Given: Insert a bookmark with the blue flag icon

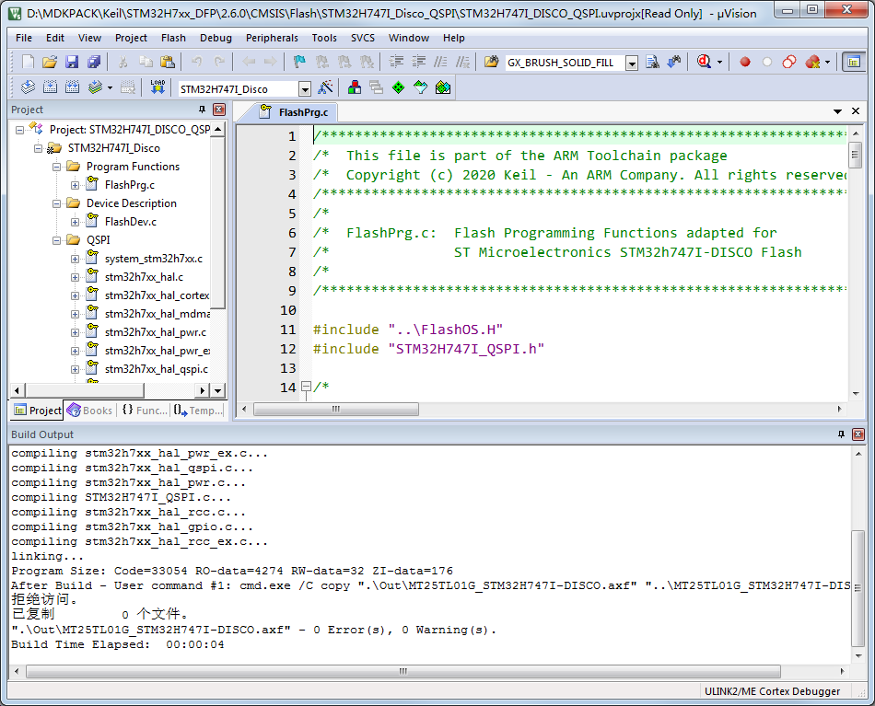Looking at the screenshot, I should point(299,62).
